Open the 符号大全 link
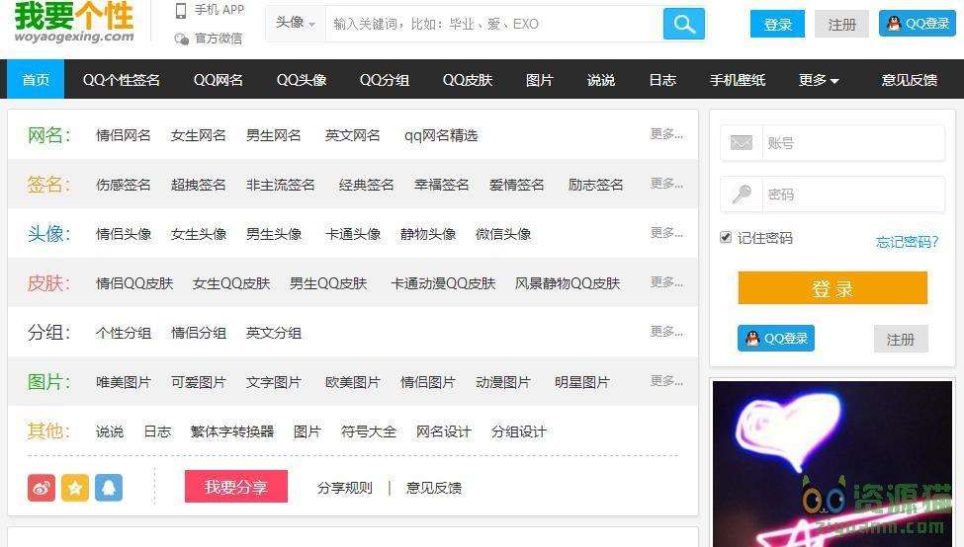This screenshot has height=547, width=964. [368, 430]
